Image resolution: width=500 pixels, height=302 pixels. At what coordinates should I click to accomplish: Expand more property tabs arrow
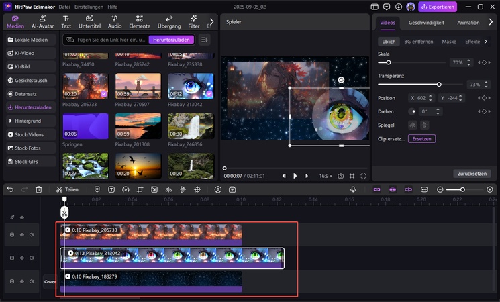pos(491,22)
